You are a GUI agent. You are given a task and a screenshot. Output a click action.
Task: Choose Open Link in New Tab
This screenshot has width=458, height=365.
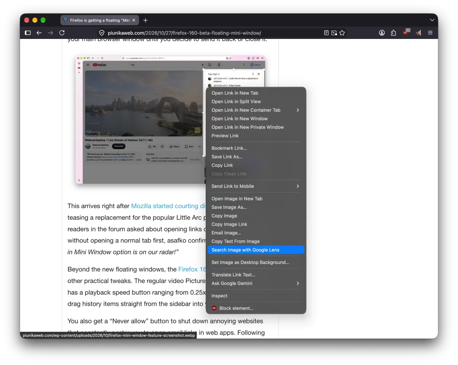tap(256, 93)
